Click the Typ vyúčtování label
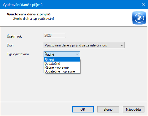 pos(18,54)
